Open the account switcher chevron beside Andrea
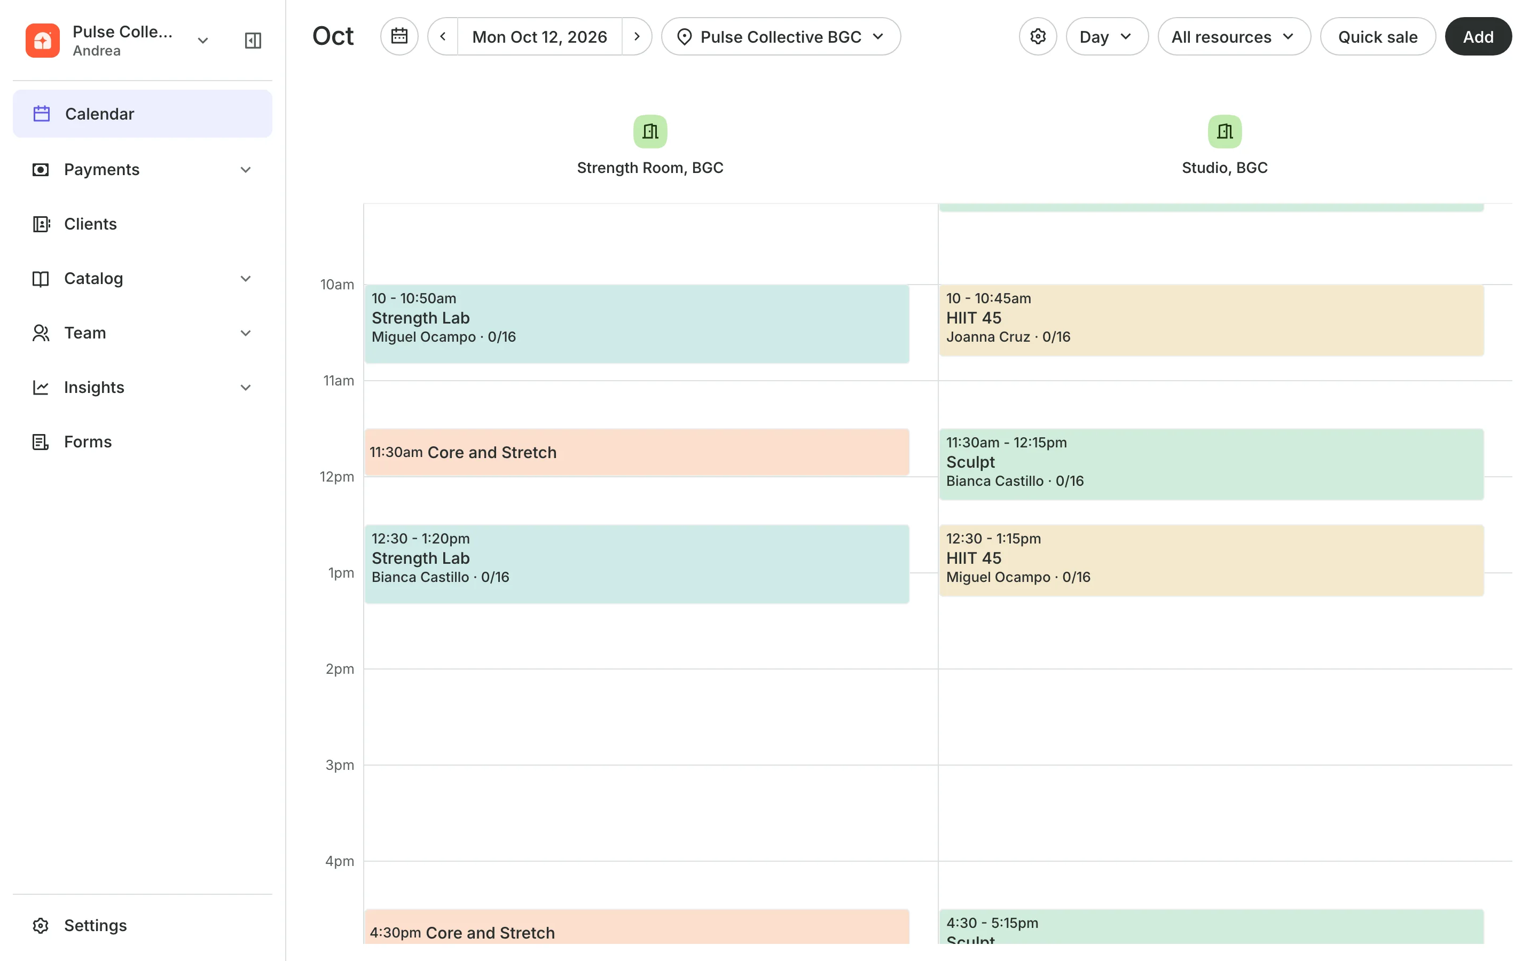The height and width of the screenshot is (961, 1538). [203, 41]
